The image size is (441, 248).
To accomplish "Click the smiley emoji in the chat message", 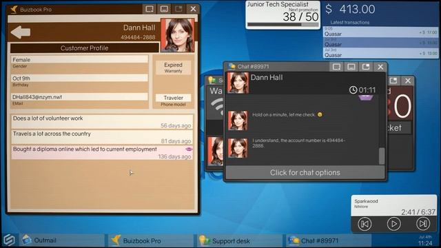I will (320, 114).
